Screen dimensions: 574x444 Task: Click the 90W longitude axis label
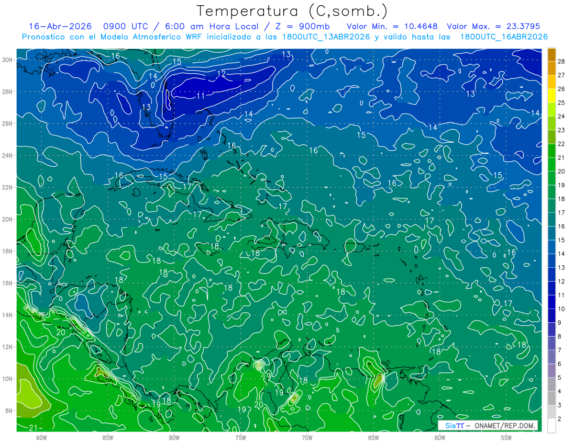[x=41, y=437]
